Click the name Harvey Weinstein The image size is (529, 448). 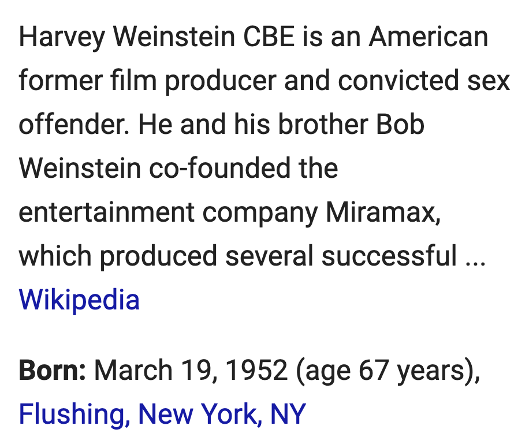point(126,37)
